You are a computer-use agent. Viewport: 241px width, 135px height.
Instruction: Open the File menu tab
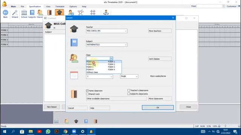point(23,7)
